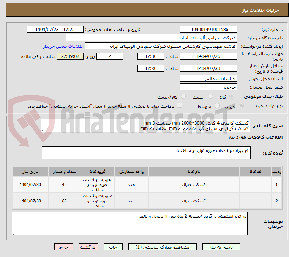Click date 1404/07/30 in row 1
Screen dimensions: 289x257
click(30, 185)
